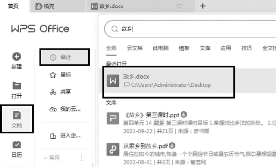Select the 文库 search filter tab
Screen dimensions: 276x167
pos(205,48)
